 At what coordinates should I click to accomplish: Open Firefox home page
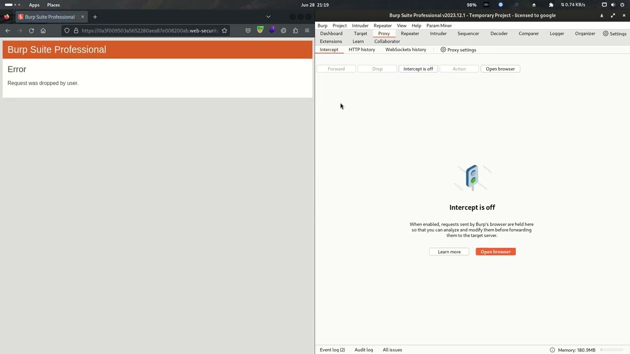(43, 30)
